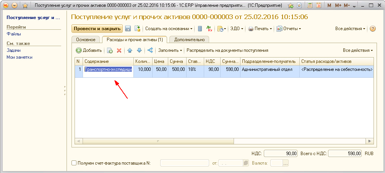Click Добавить to add a row
Viewport: 385px width, 173px height.
pos(89,50)
